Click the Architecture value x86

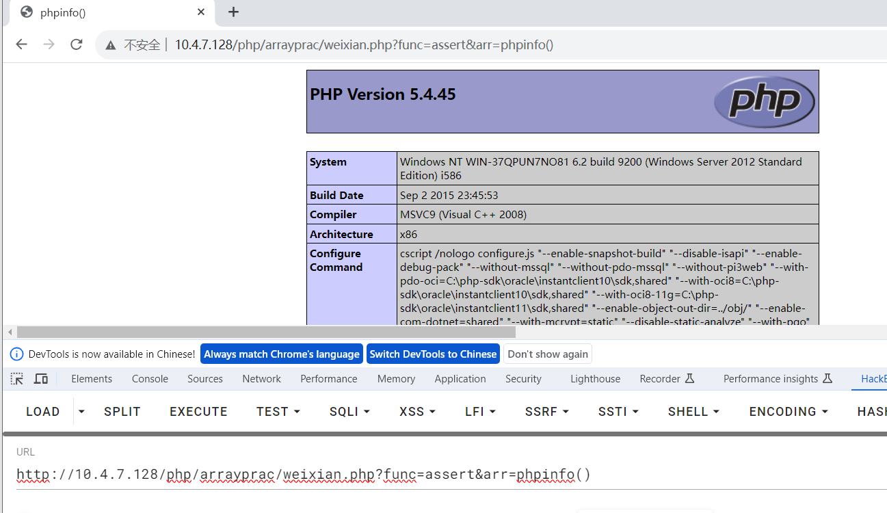tap(409, 234)
